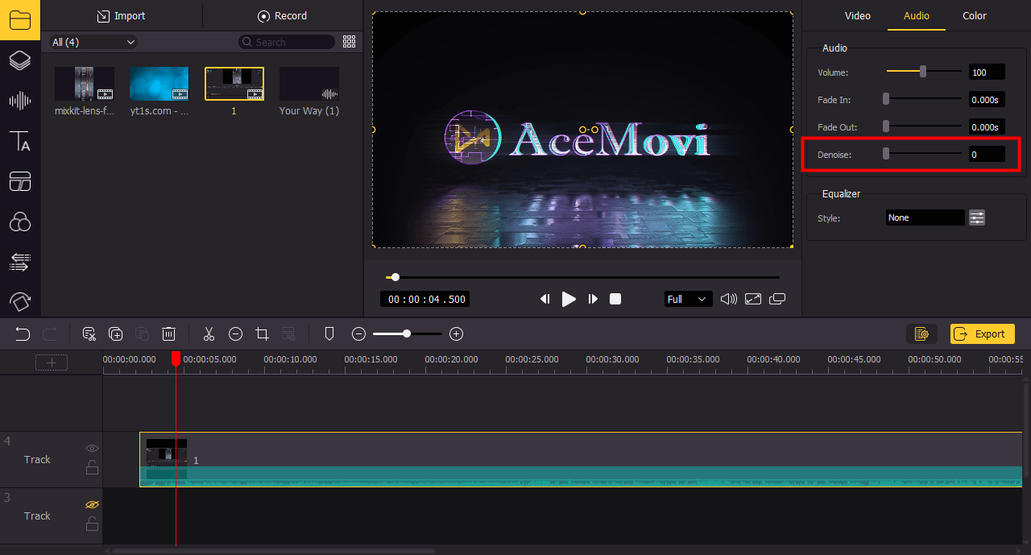Select the Your Way (1) audio clip
The width and height of the screenshot is (1031, 555).
[309, 84]
